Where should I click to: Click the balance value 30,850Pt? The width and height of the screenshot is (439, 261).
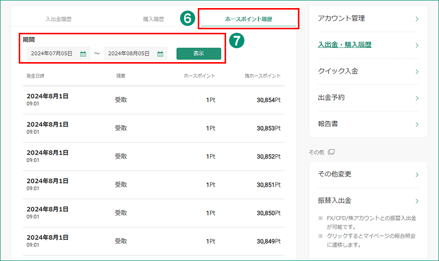(x=269, y=213)
